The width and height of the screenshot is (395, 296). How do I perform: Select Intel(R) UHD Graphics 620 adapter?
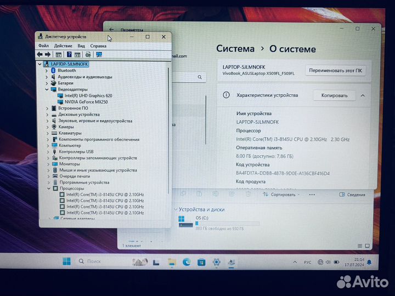tap(88, 95)
